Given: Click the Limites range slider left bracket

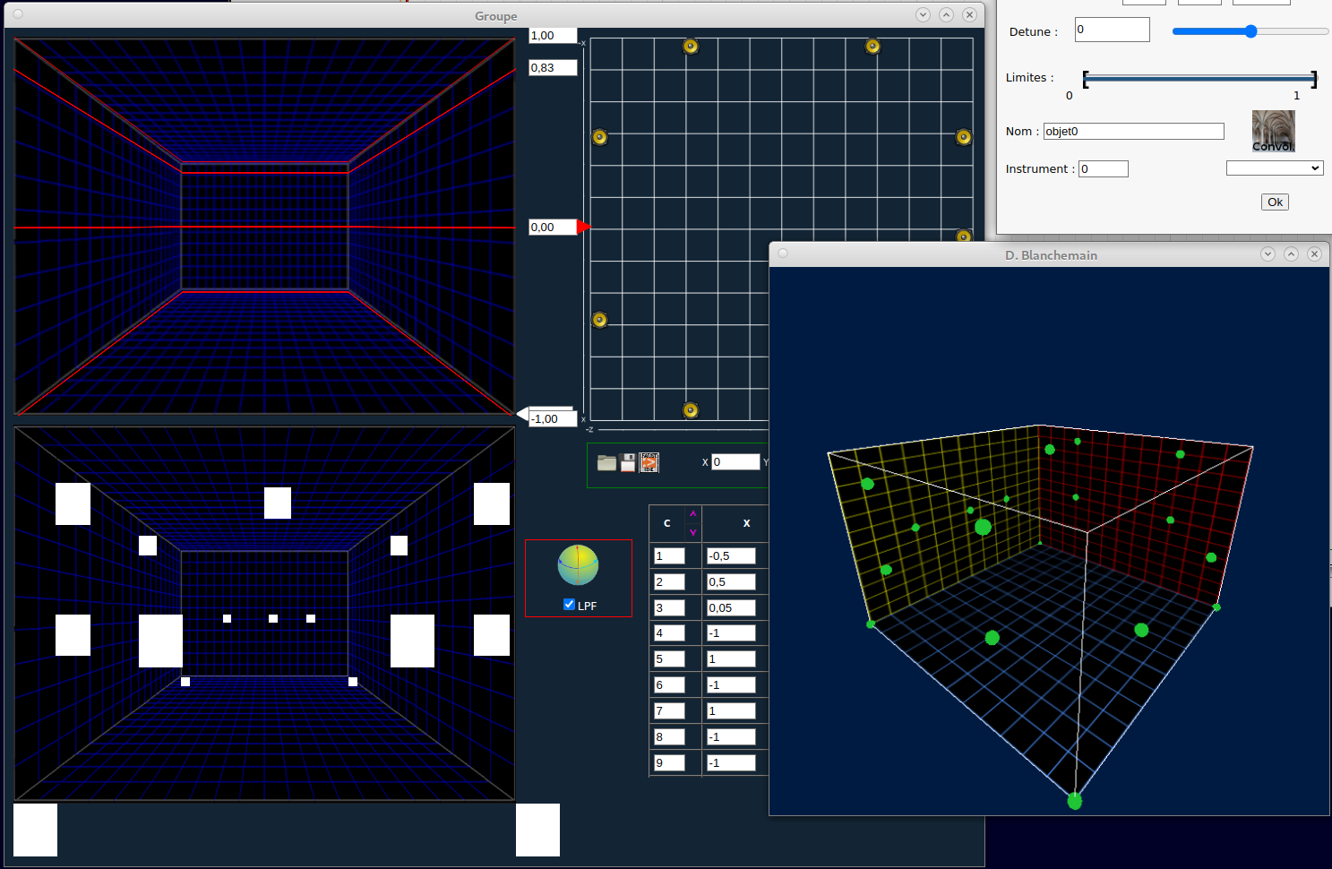Looking at the screenshot, I should tap(1086, 79).
